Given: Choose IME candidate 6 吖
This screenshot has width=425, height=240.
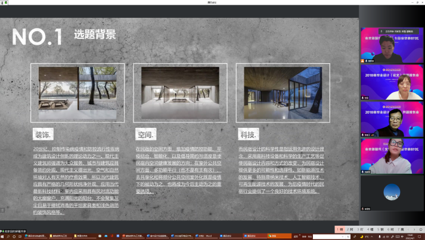Looking at the screenshot, I should pyautogui.click(x=390, y=229).
